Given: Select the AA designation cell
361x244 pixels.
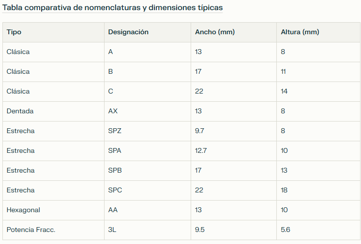Looking at the screenshot, I should coord(148,210).
